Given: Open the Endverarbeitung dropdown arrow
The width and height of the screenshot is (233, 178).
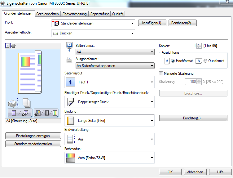Looking at the screenshot, I should tap(152, 139).
